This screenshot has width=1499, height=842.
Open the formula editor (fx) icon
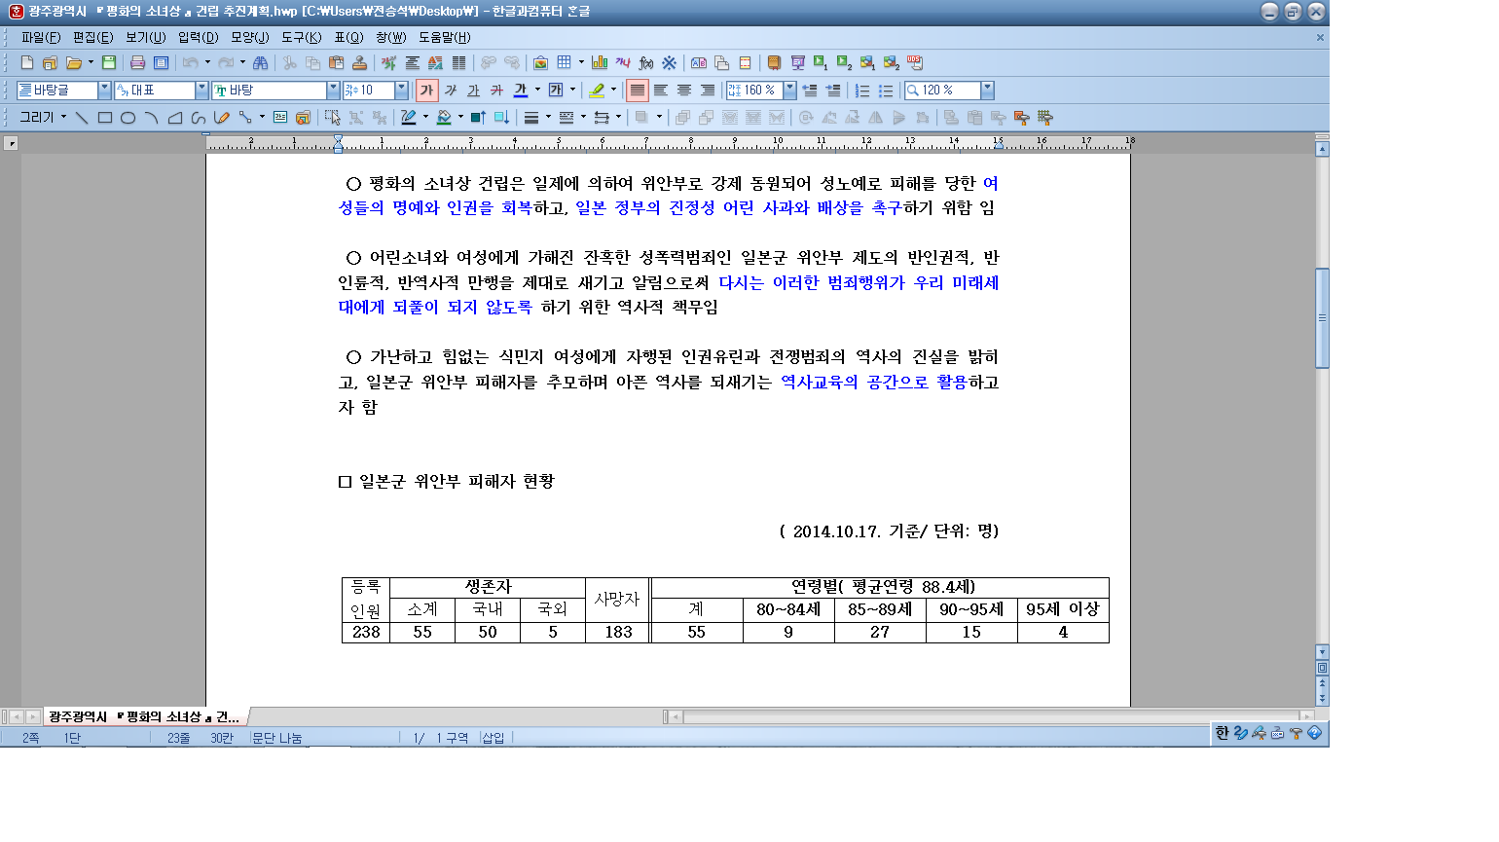click(646, 63)
